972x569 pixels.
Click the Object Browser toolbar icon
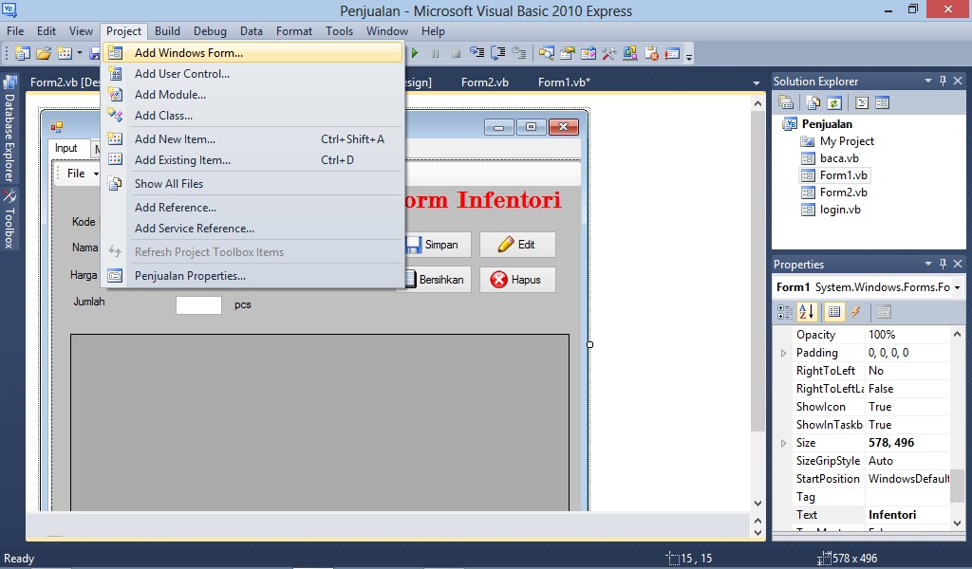pos(589,53)
